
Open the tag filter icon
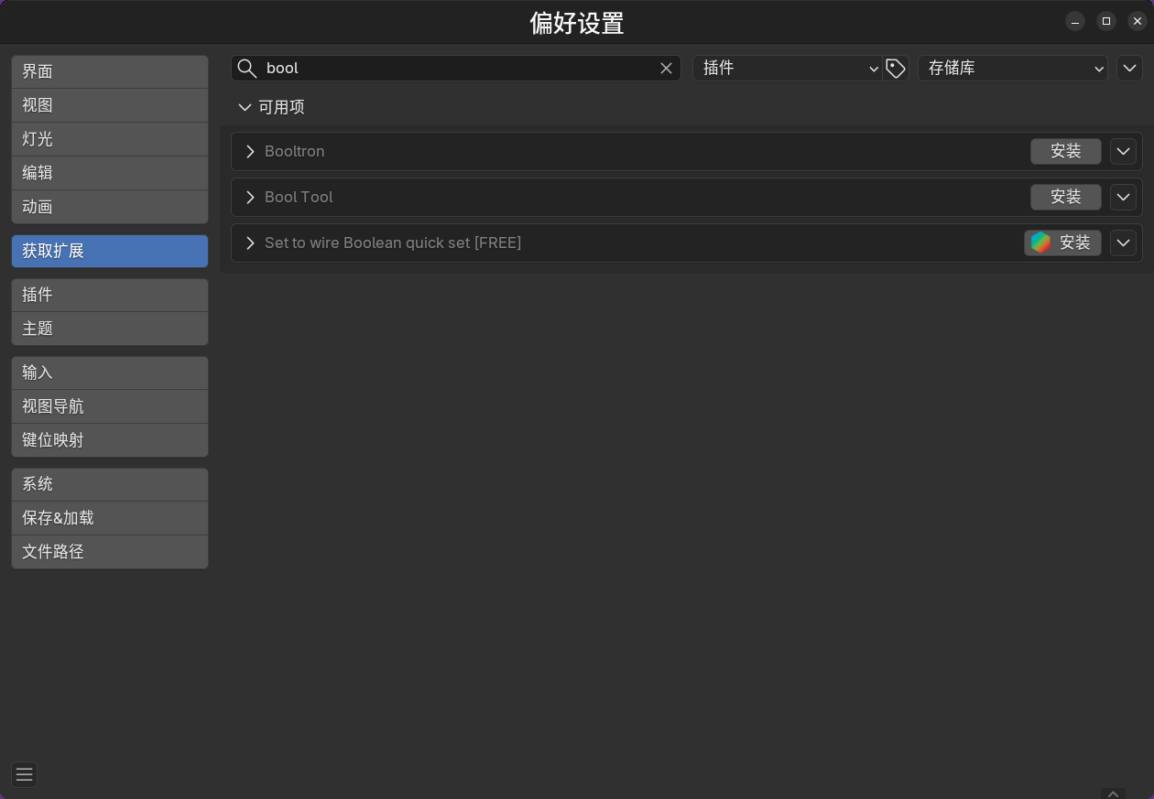(896, 69)
